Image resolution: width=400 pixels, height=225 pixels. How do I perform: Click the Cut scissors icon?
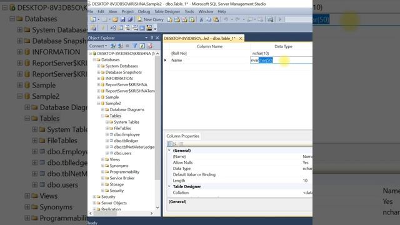click(201, 19)
